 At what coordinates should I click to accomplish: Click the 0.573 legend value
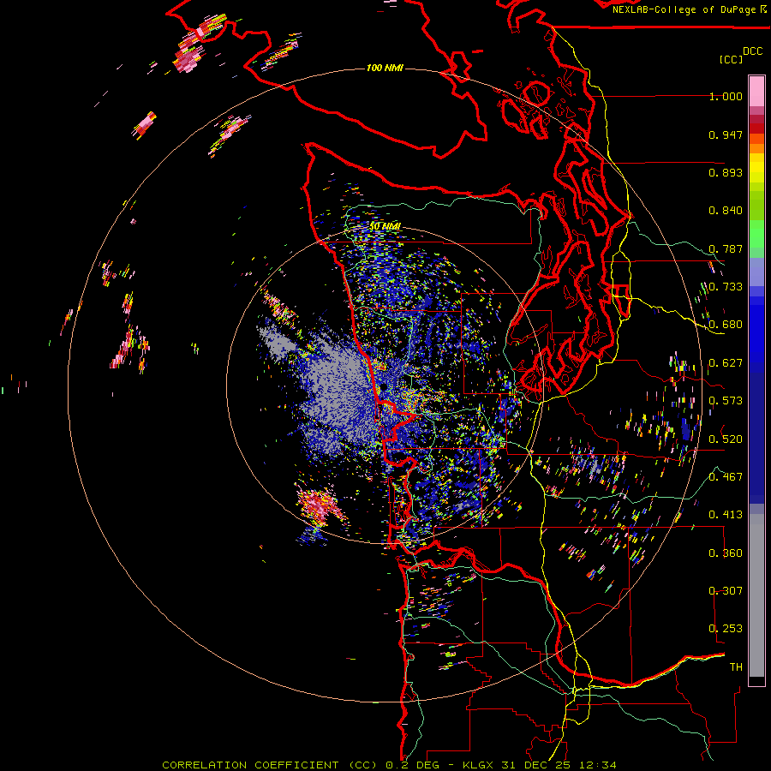click(x=726, y=401)
